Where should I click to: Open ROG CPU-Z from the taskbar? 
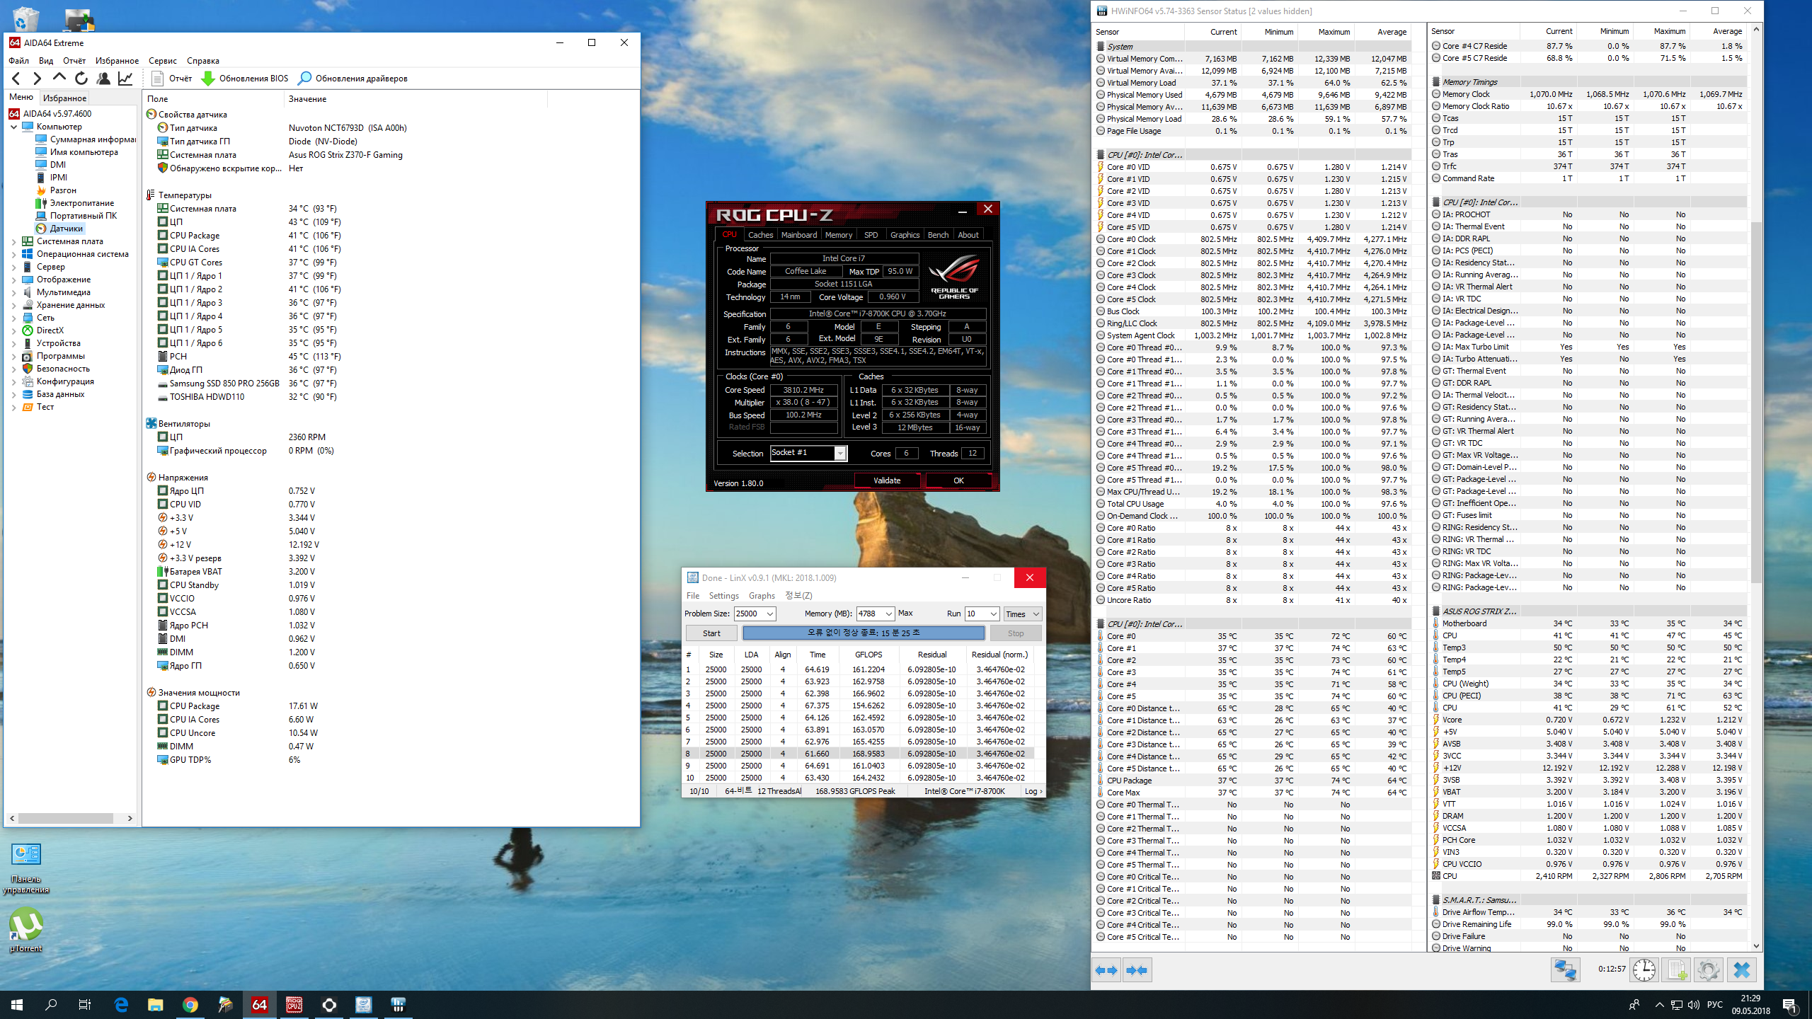click(294, 1004)
